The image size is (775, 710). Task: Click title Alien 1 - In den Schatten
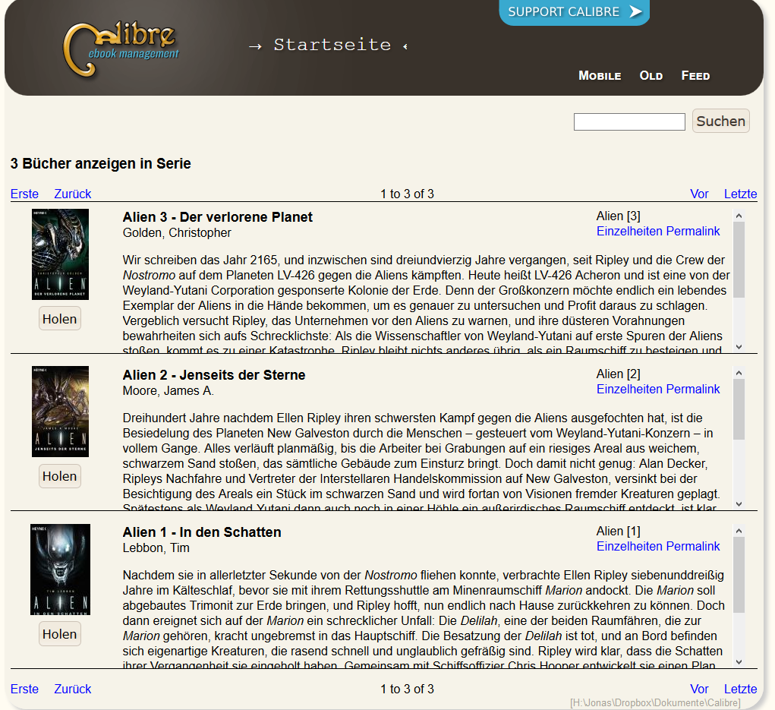(202, 532)
